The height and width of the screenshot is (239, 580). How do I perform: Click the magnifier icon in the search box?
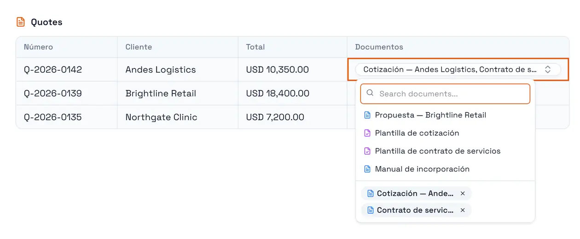click(x=370, y=94)
